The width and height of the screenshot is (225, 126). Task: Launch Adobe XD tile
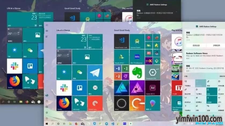153,88
